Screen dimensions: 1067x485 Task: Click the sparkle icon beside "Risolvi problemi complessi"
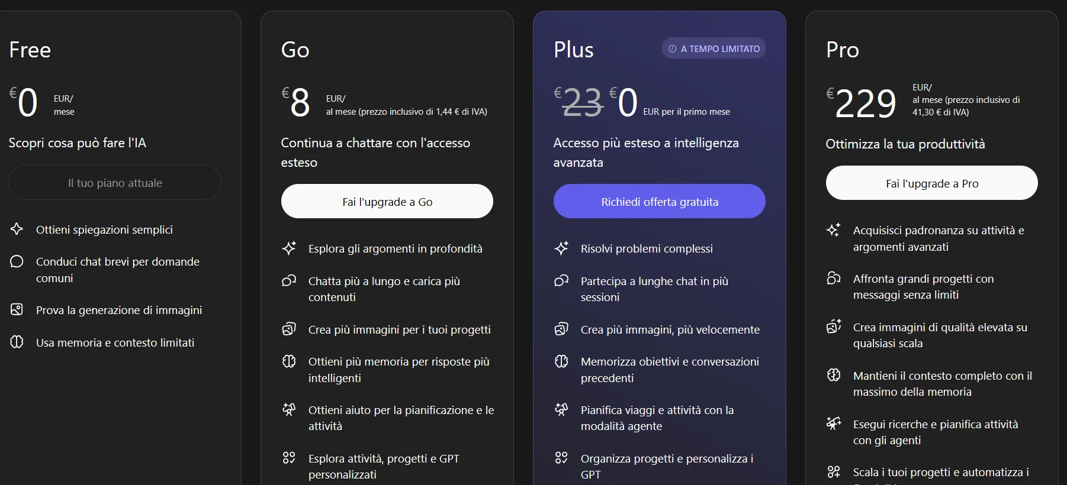tap(562, 248)
